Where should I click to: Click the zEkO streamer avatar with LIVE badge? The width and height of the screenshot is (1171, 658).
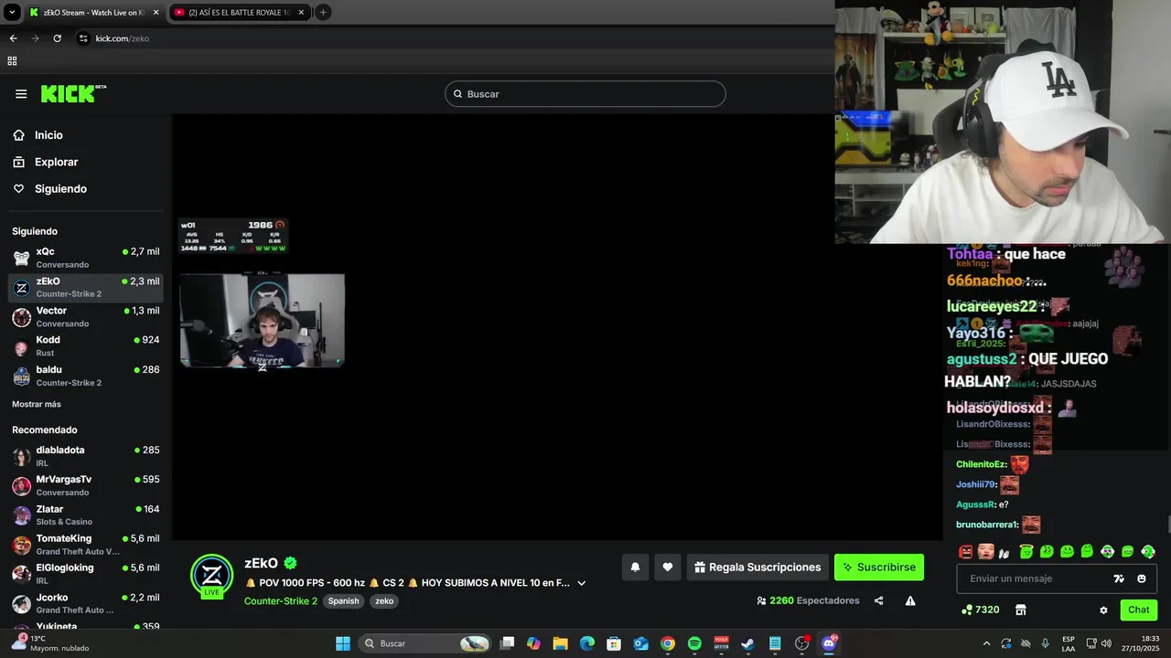coord(211,576)
